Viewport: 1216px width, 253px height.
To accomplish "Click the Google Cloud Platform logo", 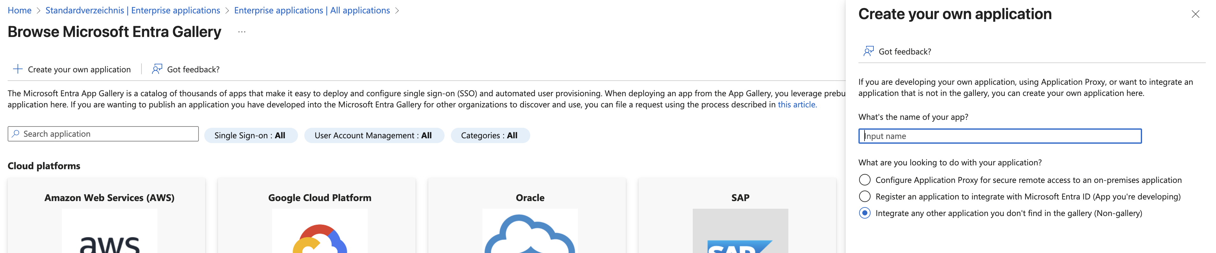I will [x=320, y=231].
